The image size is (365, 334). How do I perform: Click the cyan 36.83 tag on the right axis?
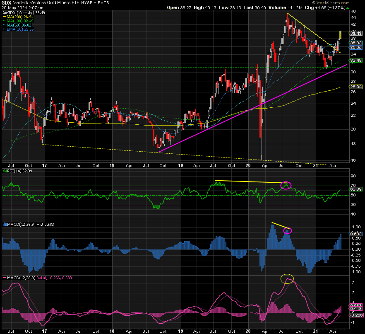pos(356,43)
